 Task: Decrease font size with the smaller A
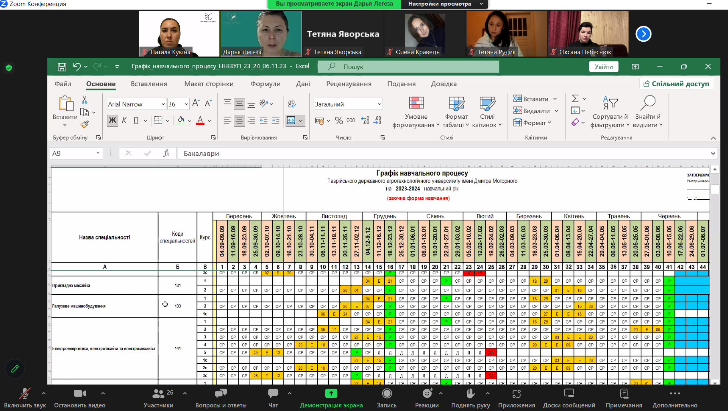pos(208,103)
